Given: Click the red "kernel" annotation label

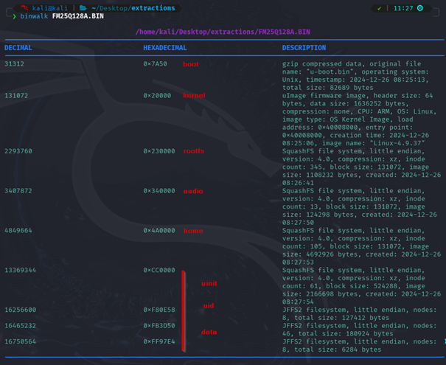Looking at the screenshot, I should click(194, 96).
